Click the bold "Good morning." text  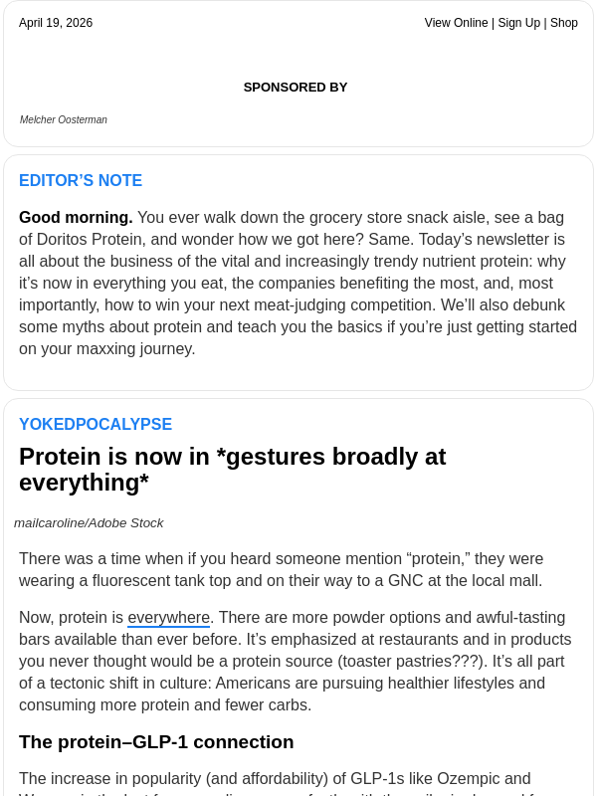[76, 217]
